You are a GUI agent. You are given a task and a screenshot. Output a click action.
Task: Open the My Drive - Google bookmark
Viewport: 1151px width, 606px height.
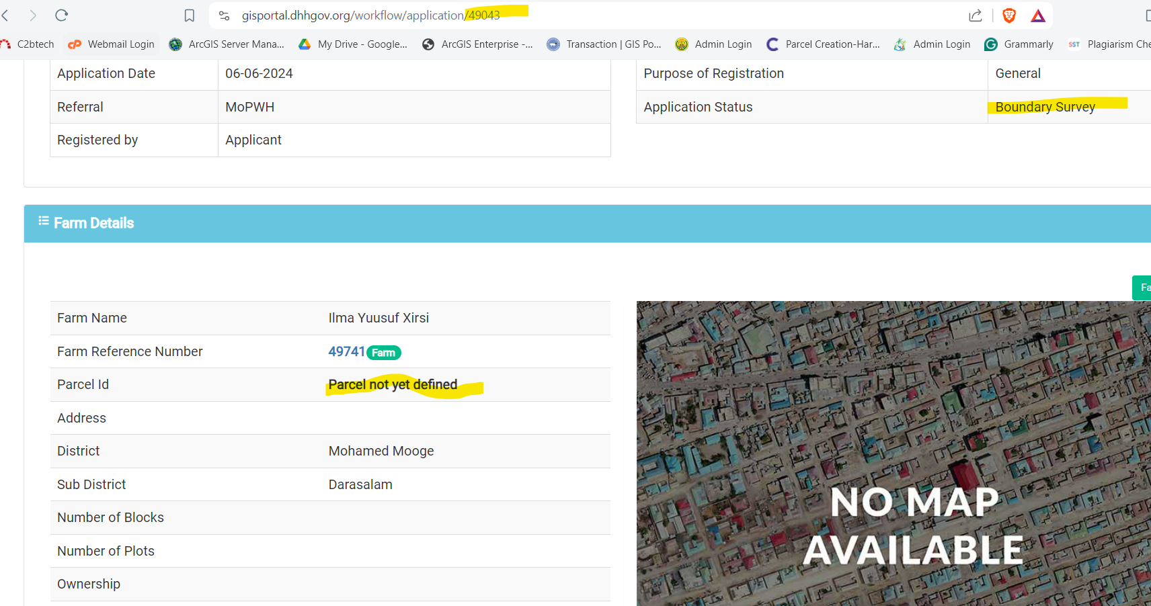[353, 44]
